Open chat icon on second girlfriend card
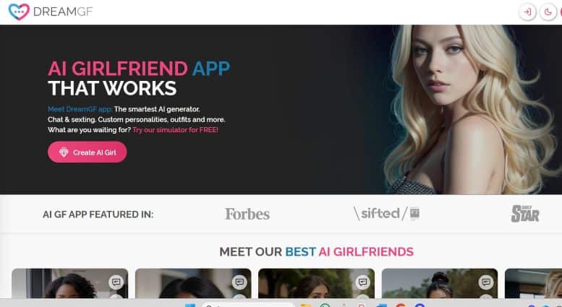The width and height of the screenshot is (562, 307). pos(239,282)
